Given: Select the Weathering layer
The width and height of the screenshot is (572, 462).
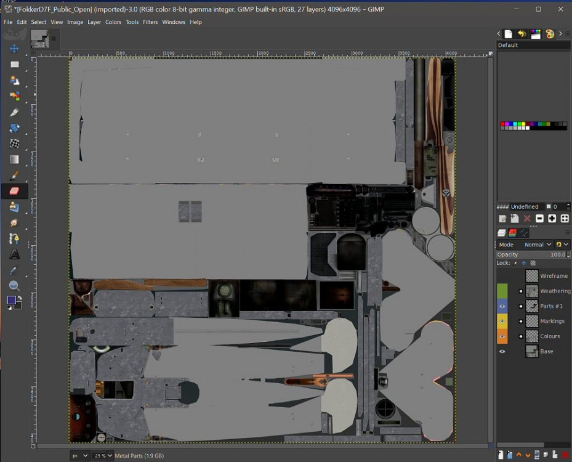Looking at the screenshot, I should point(554,291).
